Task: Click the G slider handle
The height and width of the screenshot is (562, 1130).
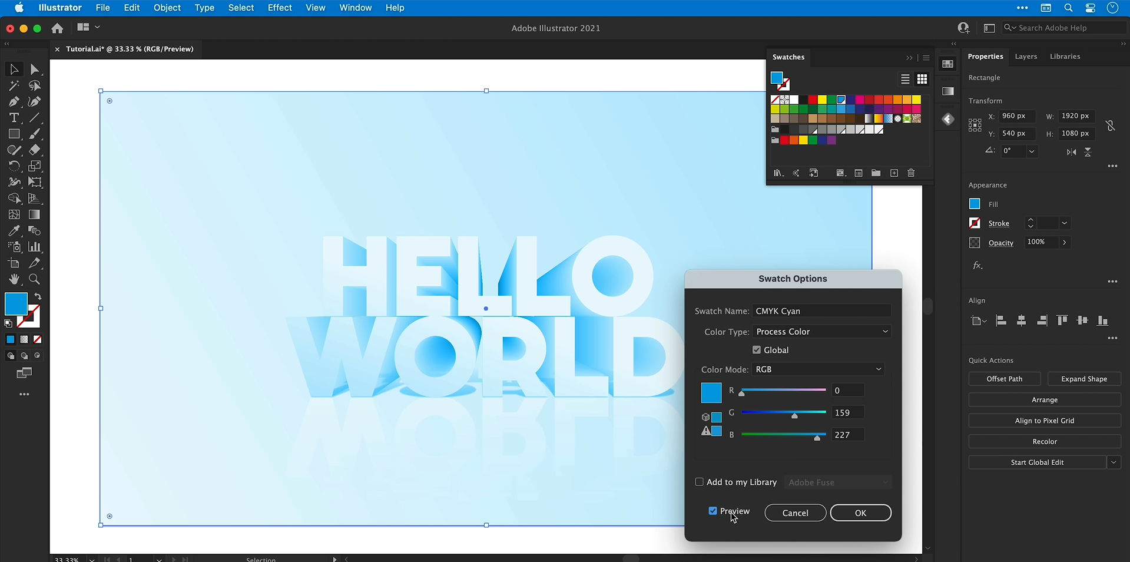Action: [794, 416]
